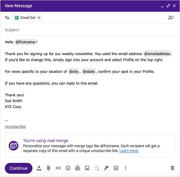Remove the Email list recipient chip

coord(39,18)
